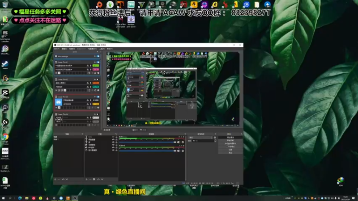Image resolution: width=358 pixels, height=201 pixels.
Task: Open 设置 button in Controls
Action: pyautogui.click(x=230, y=150)
